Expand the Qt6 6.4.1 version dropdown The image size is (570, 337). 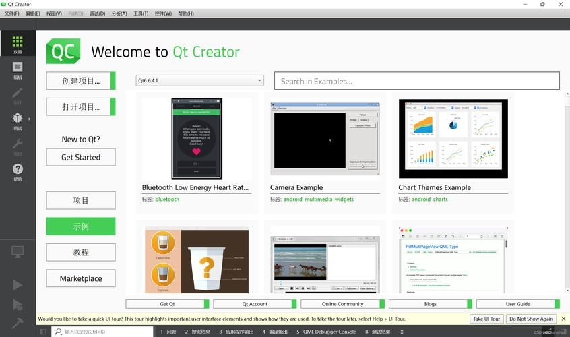pos(199,81)
